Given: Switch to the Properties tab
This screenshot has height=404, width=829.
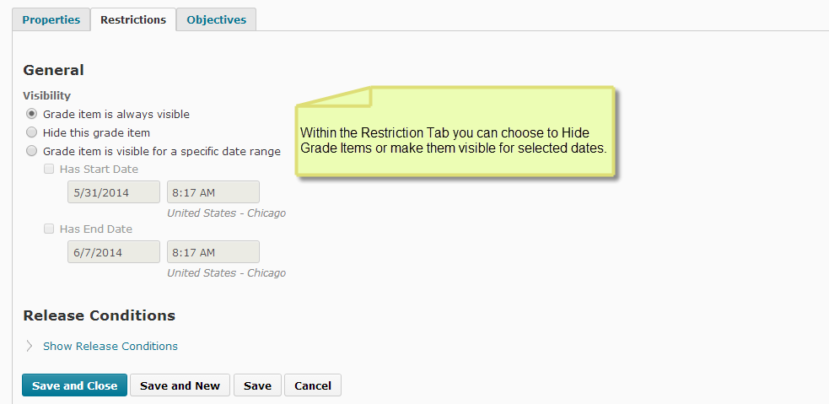Looking at the screenshot, I should (51, 19).
